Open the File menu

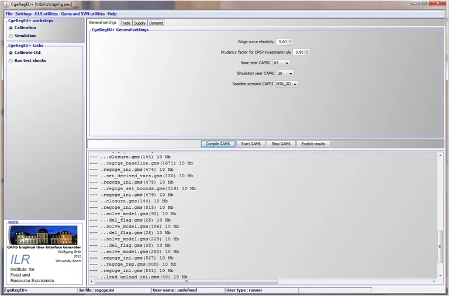9,13
